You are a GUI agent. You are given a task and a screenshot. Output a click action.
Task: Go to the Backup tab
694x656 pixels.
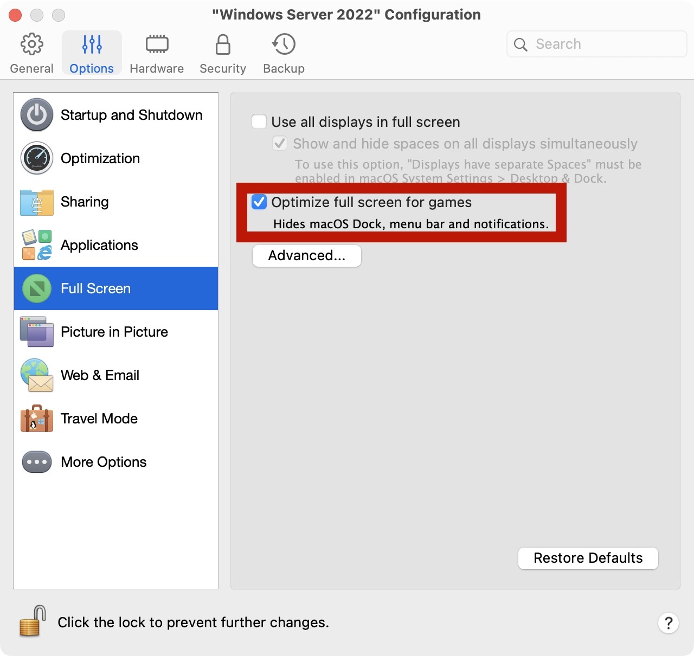pyautogui.click(x=284, y=54)
